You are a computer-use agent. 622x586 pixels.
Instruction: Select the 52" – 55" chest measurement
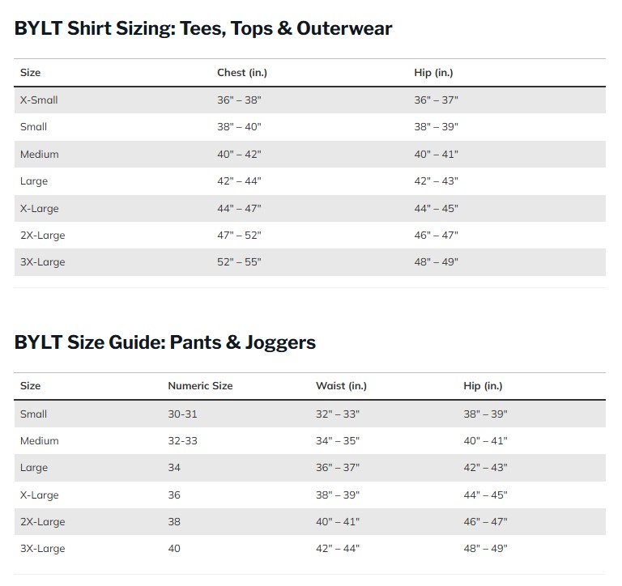pos(239,262)
